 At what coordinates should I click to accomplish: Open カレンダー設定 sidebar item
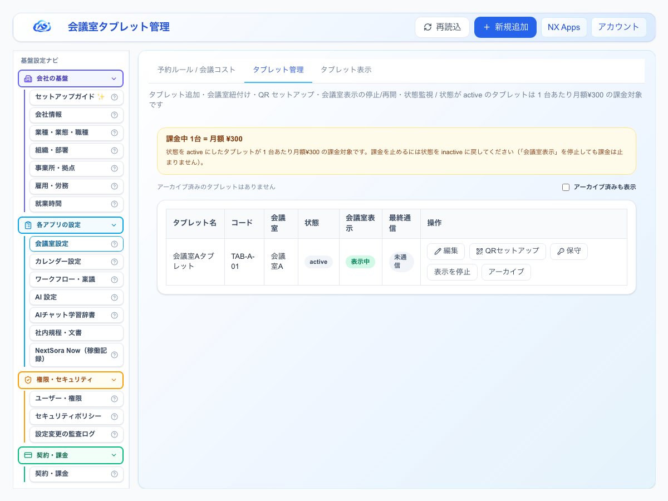click(x=76, y=262)
